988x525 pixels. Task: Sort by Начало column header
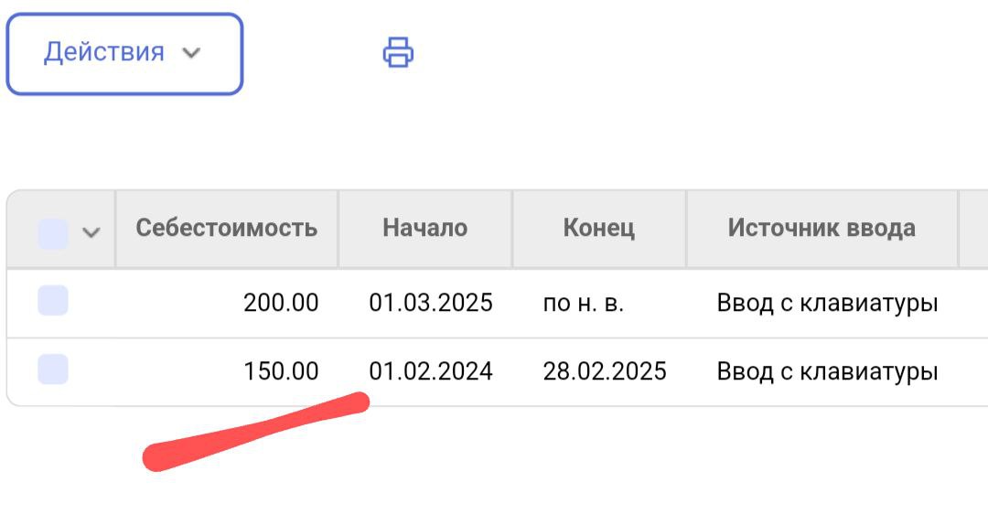click(x=425, y=228)
